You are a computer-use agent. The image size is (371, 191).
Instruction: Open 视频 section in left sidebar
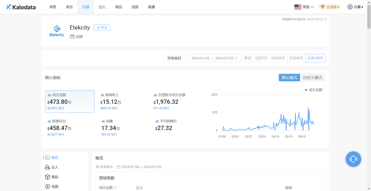(52, 187)
